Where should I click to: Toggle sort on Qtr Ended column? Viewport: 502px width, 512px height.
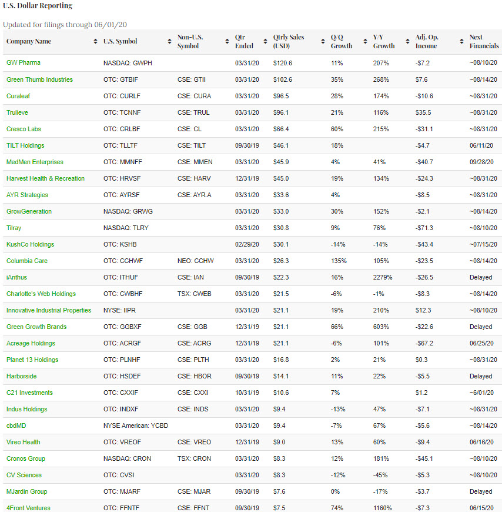[265, 42]
